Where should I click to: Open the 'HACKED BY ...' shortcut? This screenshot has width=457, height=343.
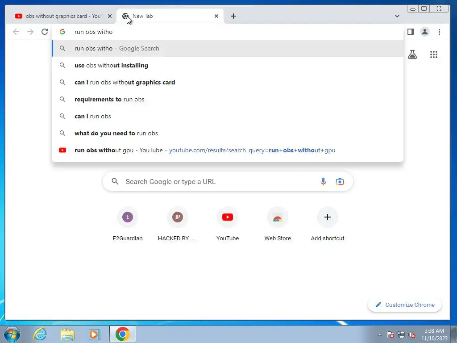tap(178, 225)
